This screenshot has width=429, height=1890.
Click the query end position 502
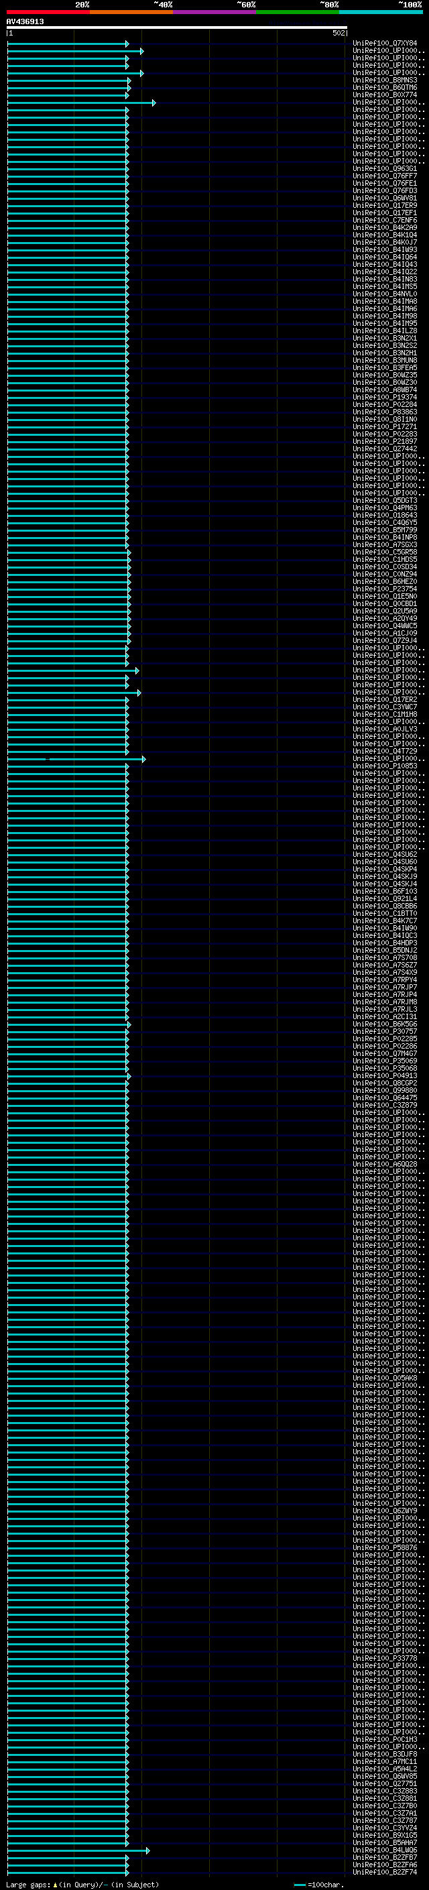338,33
